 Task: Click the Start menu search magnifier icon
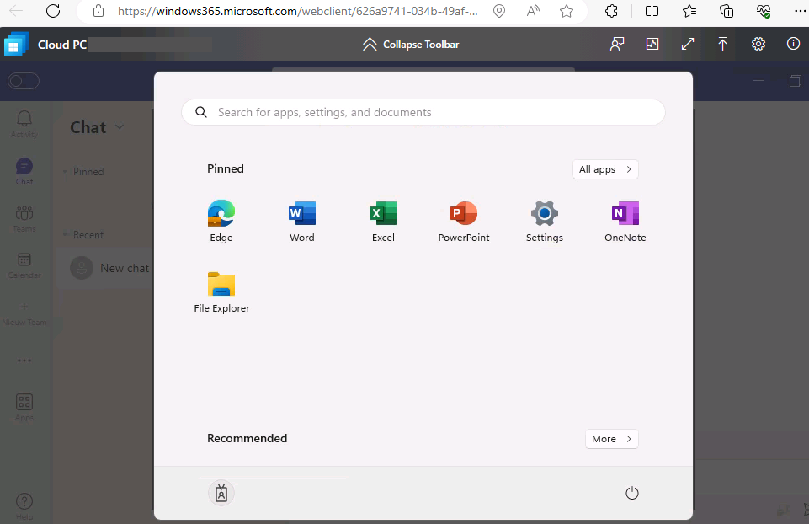coord(201,112)
